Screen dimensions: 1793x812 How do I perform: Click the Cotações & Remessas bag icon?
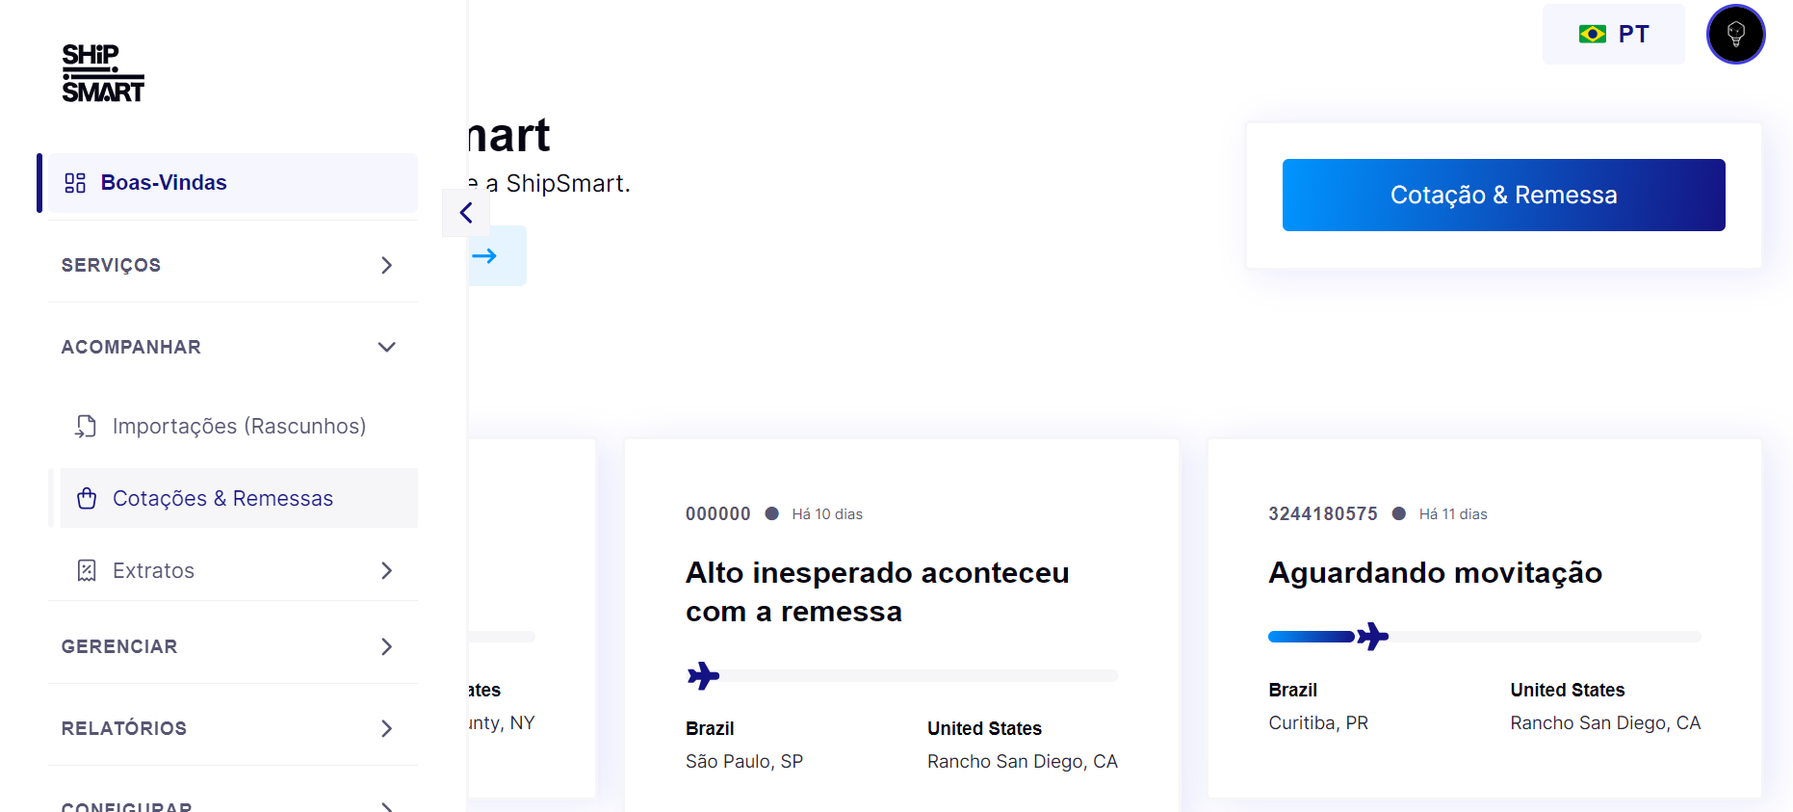coord(87,498)
